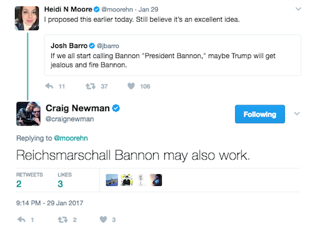This screenshot has height=239, width=315.
Task: Like Craig Newman's tweet with heart icon
Action: [103, 220]
